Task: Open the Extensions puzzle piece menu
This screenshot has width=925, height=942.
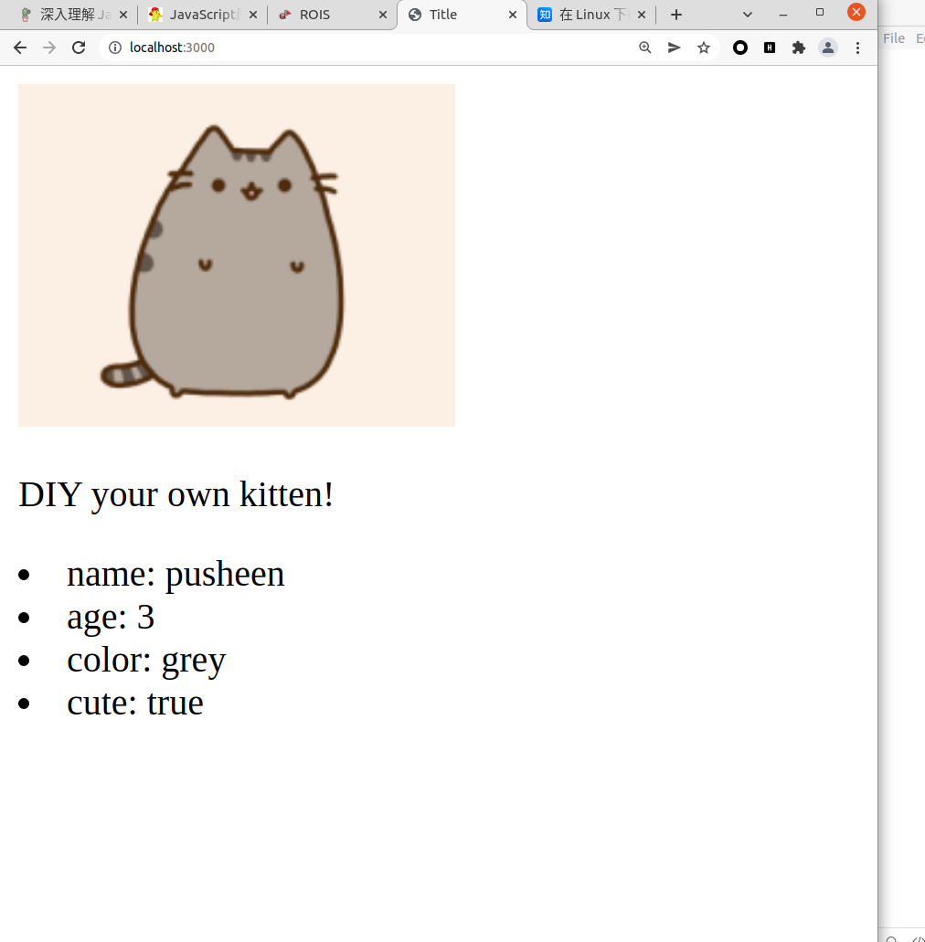Action: point(798,48)
